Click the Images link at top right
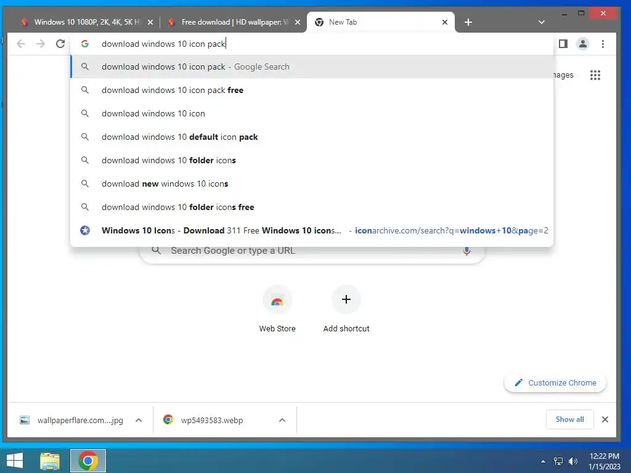Image resolution: width=631 pixels, height=473 pixels. pyautogui.click(x=563, y=75)
